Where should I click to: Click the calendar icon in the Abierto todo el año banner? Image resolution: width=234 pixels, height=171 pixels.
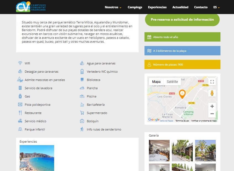(x=149, y=37)
